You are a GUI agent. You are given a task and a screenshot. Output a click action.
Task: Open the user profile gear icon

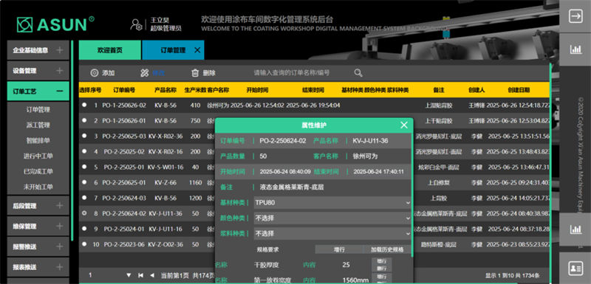click(x=137, y=24)
